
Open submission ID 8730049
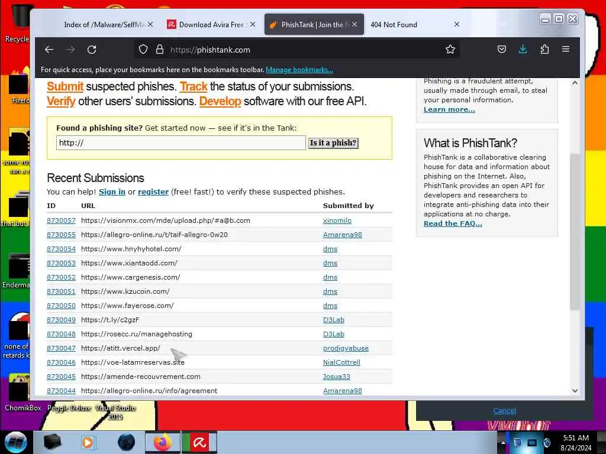pyautogui.click(x=61, y=320)
